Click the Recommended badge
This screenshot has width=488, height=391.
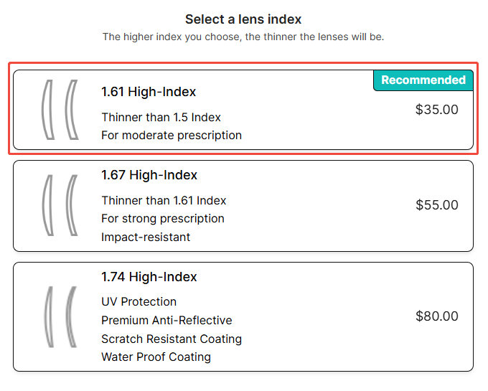(x=423, y=80)
